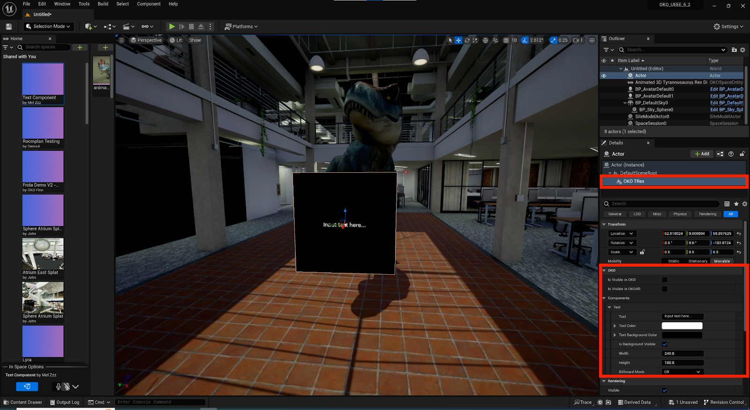Open the Content Drawer

23,402
